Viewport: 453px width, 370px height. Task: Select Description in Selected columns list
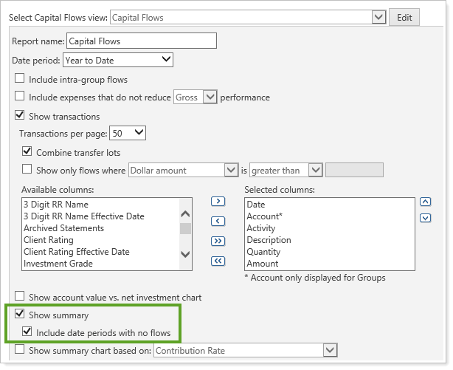point(269,240)
